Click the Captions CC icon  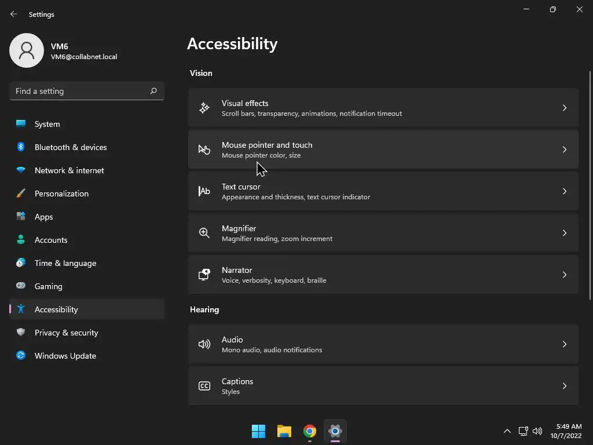(204, 386)
